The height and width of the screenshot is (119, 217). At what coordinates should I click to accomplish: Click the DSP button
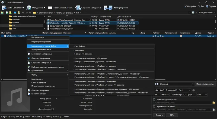[171, 115]
